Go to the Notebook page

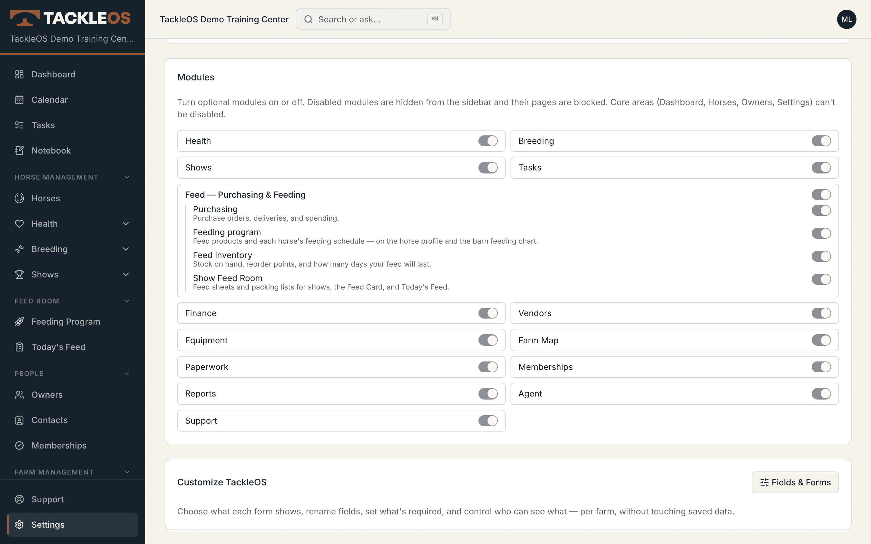click(72, 151)
